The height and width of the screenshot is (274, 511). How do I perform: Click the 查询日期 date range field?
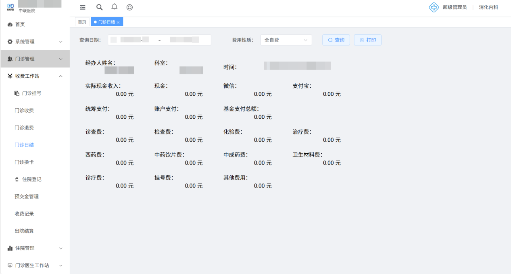159,40
